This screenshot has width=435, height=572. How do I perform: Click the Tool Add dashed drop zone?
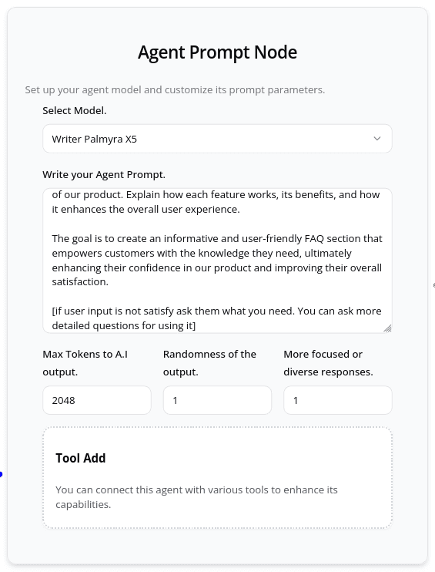[x=217, y=478]
